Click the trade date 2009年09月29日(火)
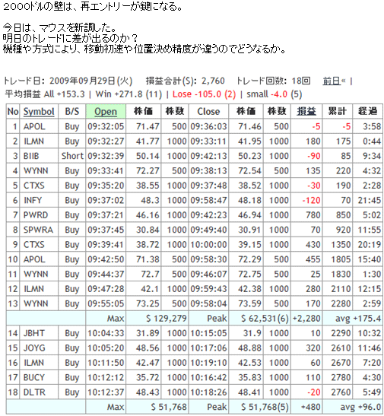The width and height of the screenshot is (384, 416). pyautogui.click(x=91, y=81)
